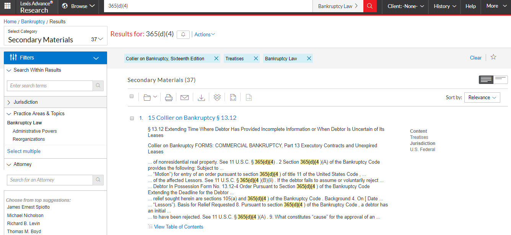
Task: Click Select multiple under Practice Areas
Action: coord(24,151)
